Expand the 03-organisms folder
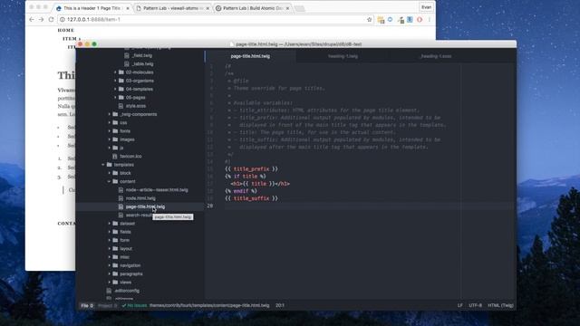 pos(140,81)
